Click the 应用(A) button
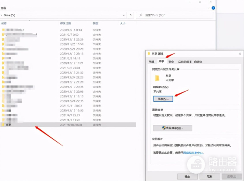This screenshot has height=181, width=244. pos(232,177)
